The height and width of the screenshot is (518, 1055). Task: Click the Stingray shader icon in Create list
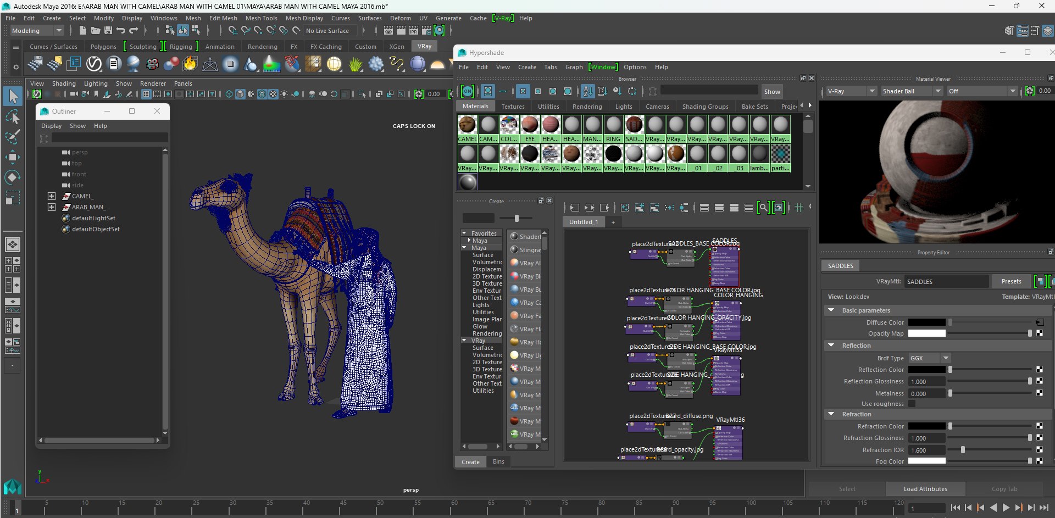[x=515, y=250]
